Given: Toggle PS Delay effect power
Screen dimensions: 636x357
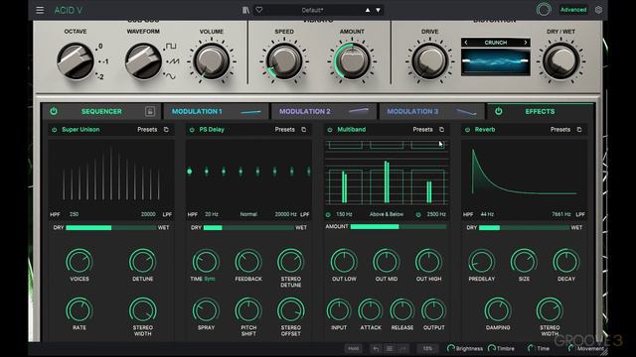Looking at the screenshot, I should coord(192,130).
